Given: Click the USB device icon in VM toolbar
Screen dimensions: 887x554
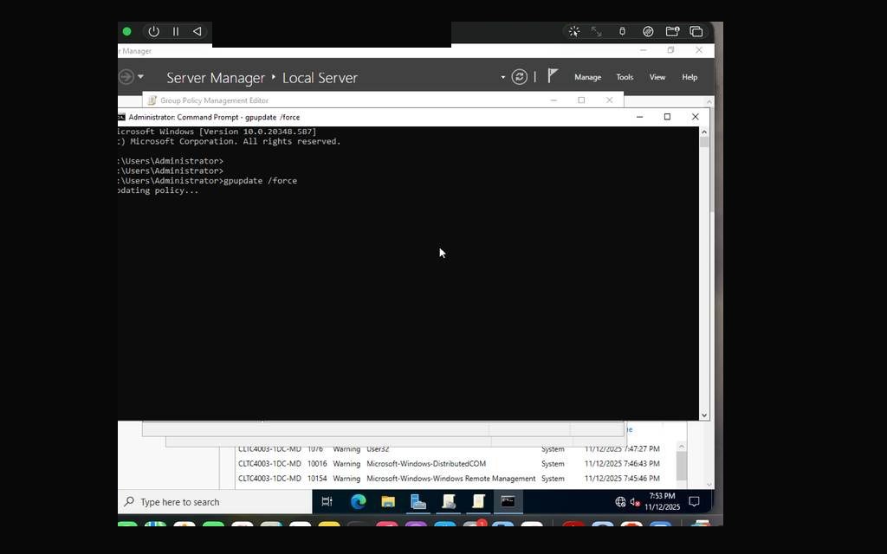Looking at the screenshot, I should [622, 32].
